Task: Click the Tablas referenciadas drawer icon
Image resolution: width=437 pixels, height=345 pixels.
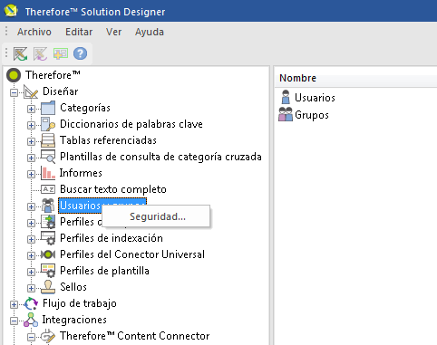Action: [x=48, y=140]
